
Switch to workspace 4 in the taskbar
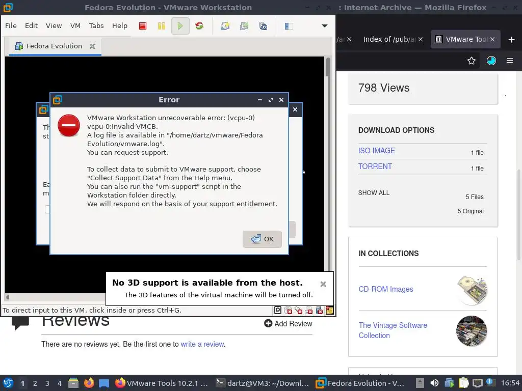tap(60, 383)
